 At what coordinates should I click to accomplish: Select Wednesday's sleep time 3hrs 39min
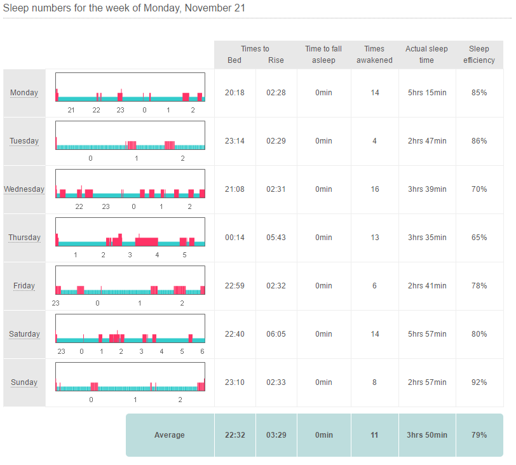[427, 189]
